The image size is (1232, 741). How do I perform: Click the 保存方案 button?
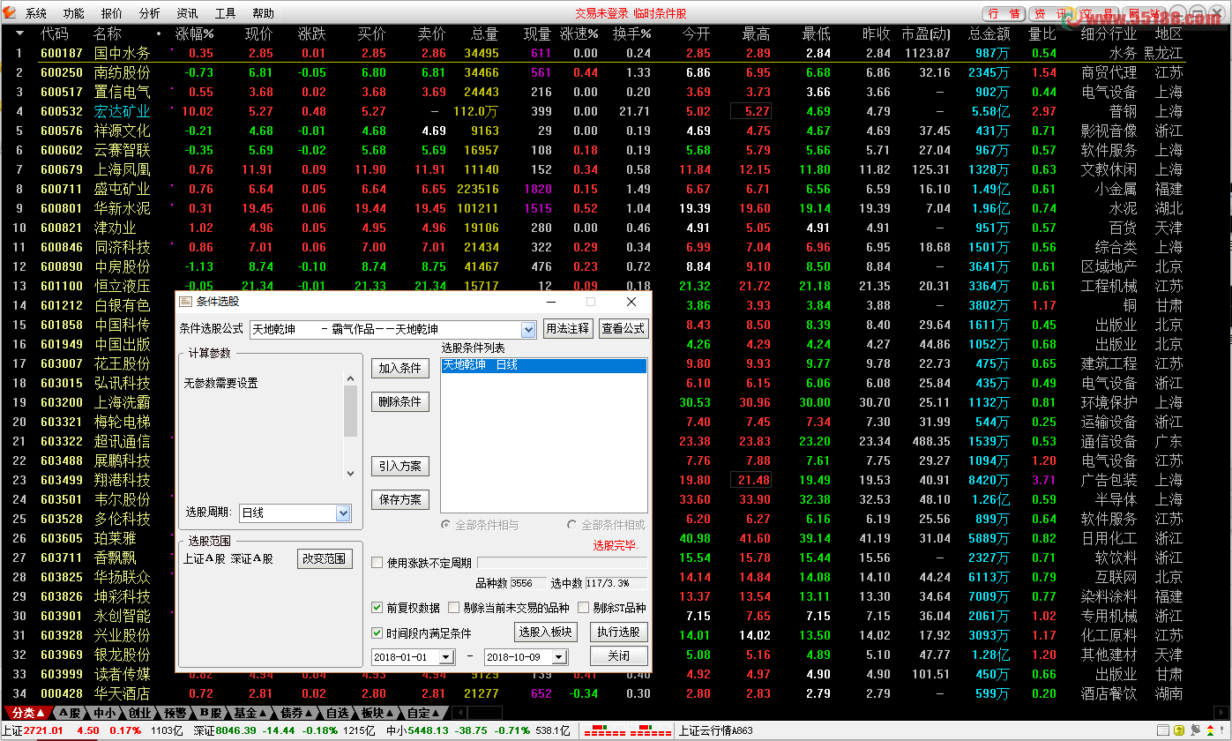pos(400,499)
